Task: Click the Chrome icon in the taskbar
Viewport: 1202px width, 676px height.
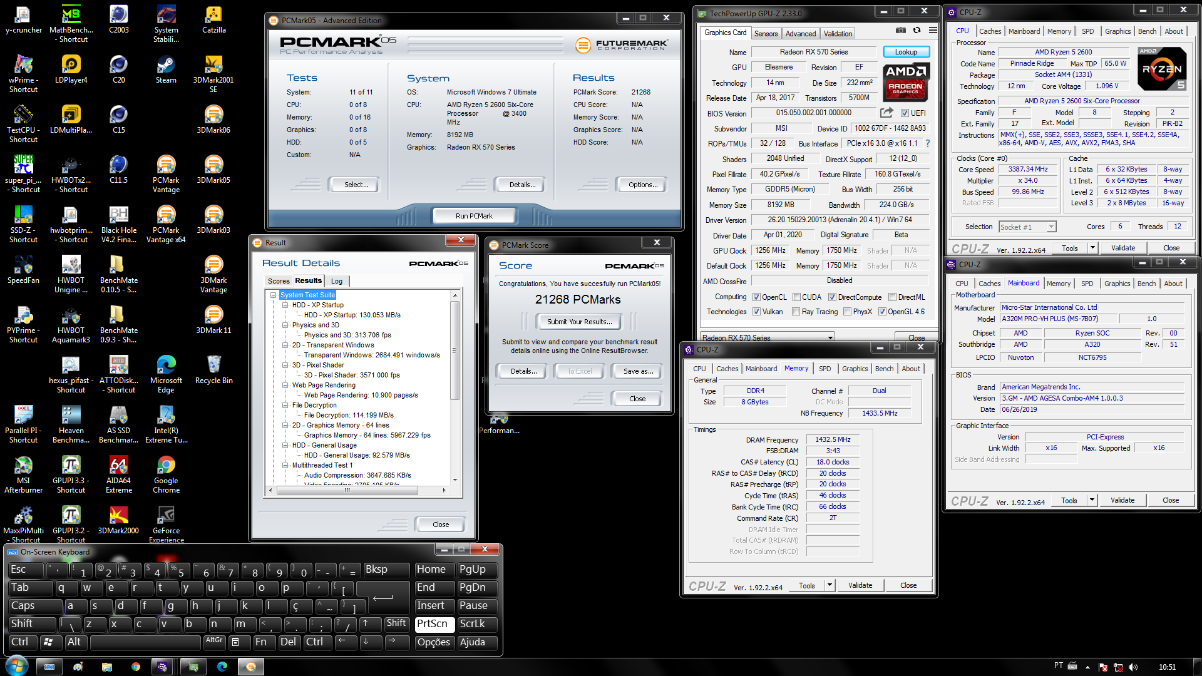Action: click(x=136, y=667)
